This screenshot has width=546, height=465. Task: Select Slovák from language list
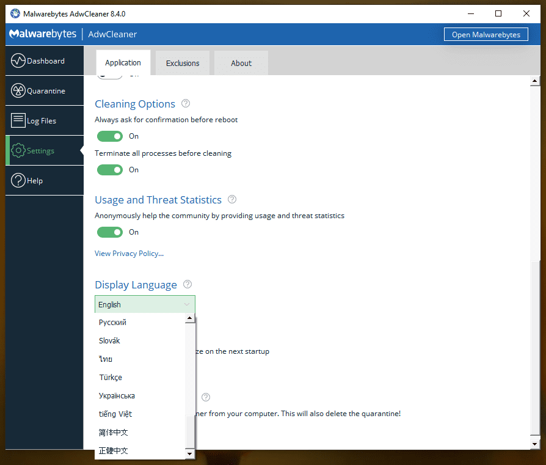[140, 340]
